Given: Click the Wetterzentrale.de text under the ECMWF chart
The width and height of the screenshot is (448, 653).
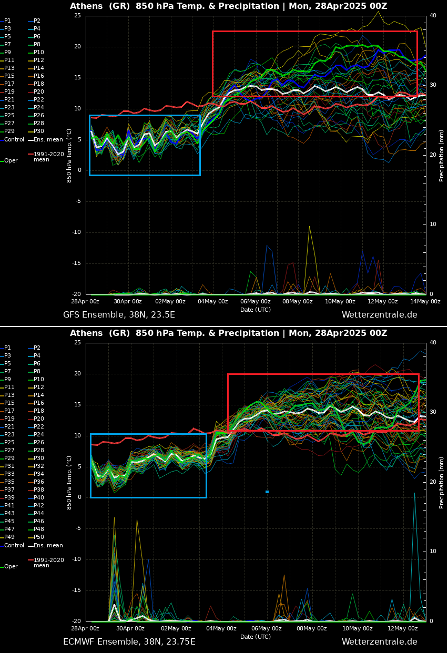Looking at the screenshot, I should coord(379,642).
